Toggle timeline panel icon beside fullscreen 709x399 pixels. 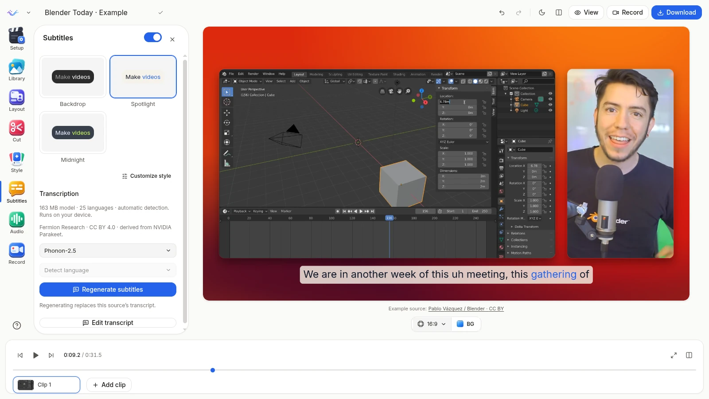click(x=689, y=355)
